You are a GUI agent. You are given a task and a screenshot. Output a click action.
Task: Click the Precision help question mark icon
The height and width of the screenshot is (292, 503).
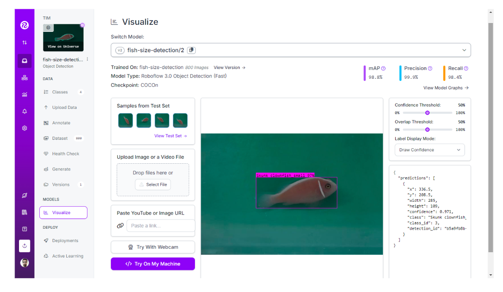[430, 69]
